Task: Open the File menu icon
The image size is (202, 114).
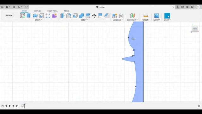Action: click(x=7, y=7)
